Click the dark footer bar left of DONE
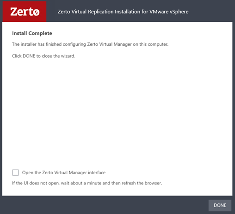 105,205
